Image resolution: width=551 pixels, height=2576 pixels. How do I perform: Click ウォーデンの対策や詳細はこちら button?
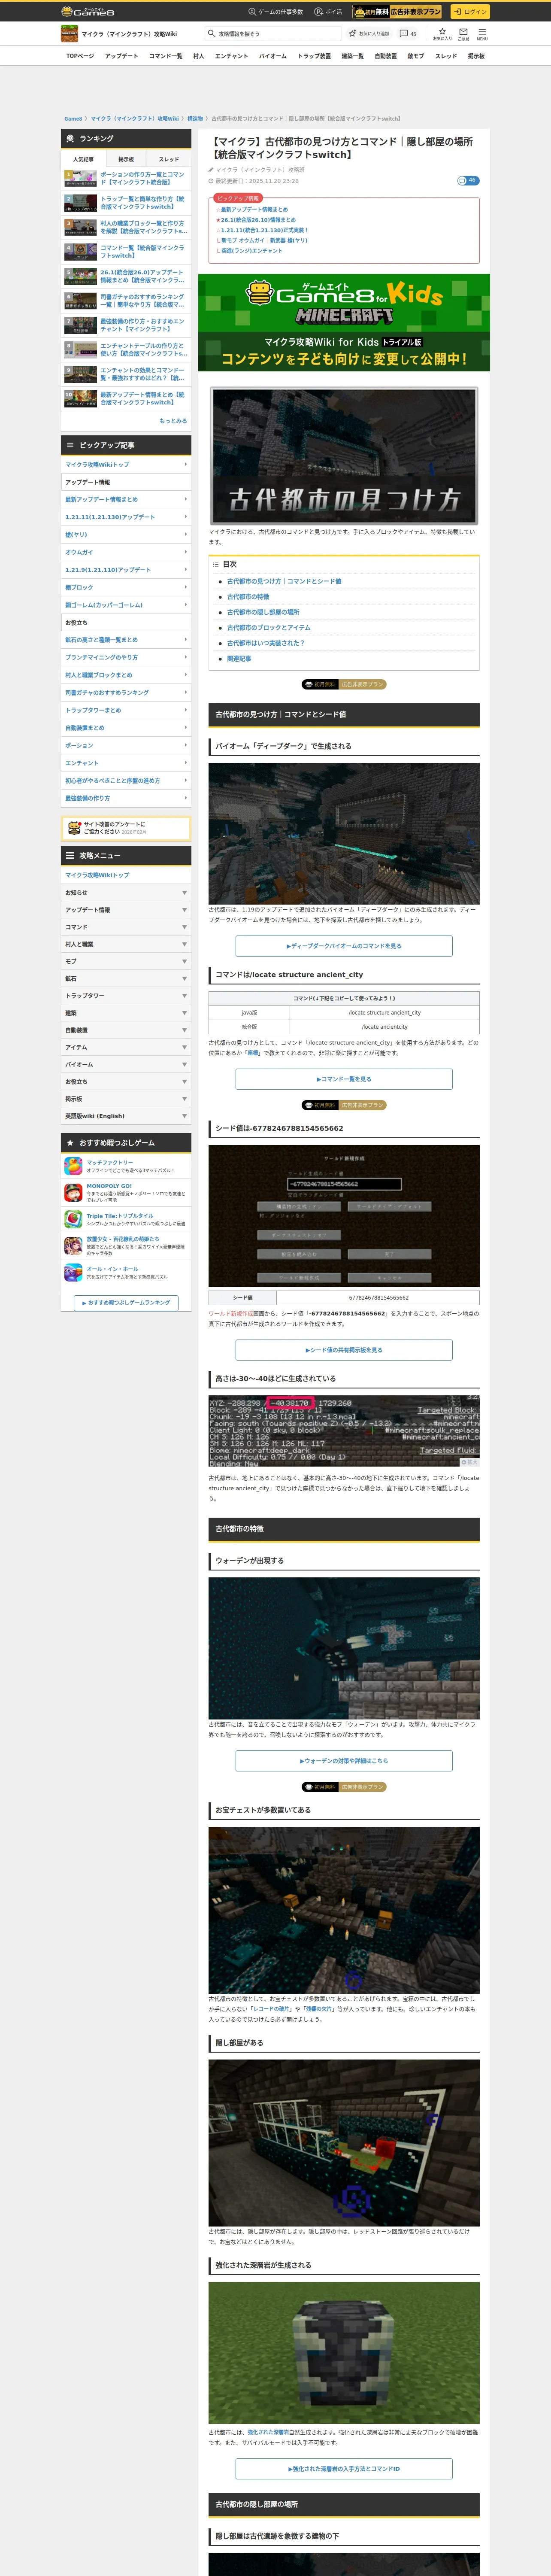tap(344, 1761)
